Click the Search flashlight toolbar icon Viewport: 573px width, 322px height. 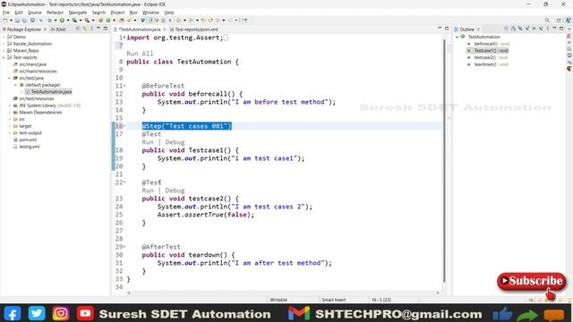coord(129,21)
